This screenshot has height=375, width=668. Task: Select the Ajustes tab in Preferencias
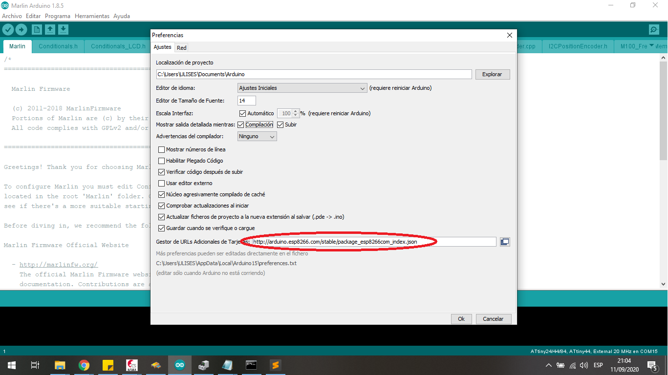(x=163, y=47)
